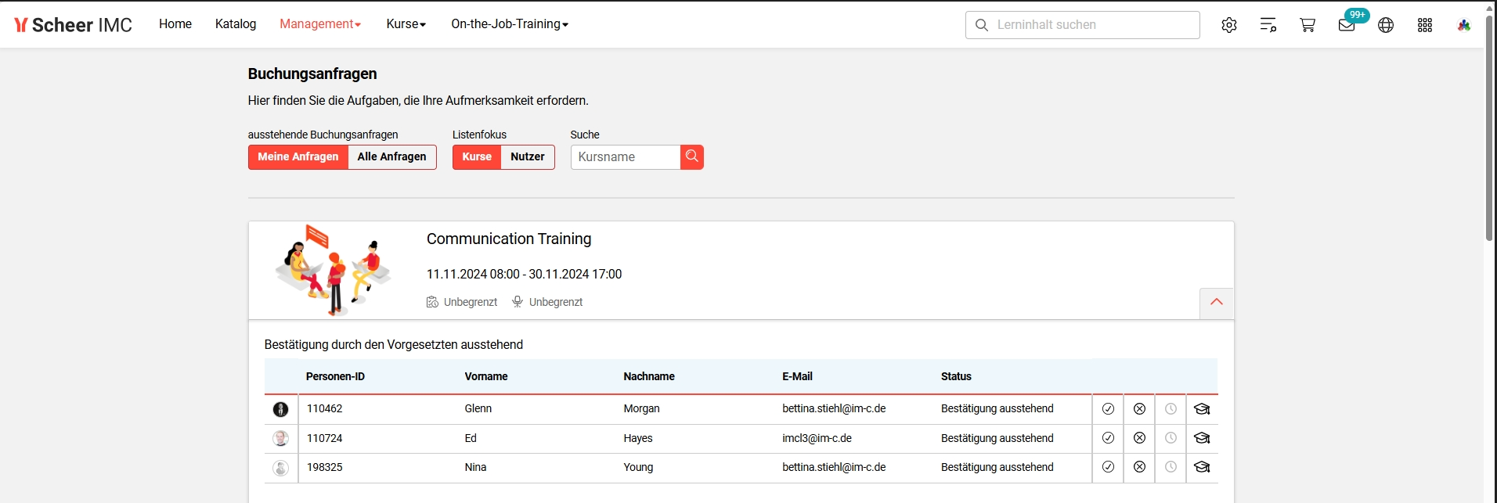Click the red search button for Kursname
This screenshot has width=1497, height=503.
tap(692, 157)
